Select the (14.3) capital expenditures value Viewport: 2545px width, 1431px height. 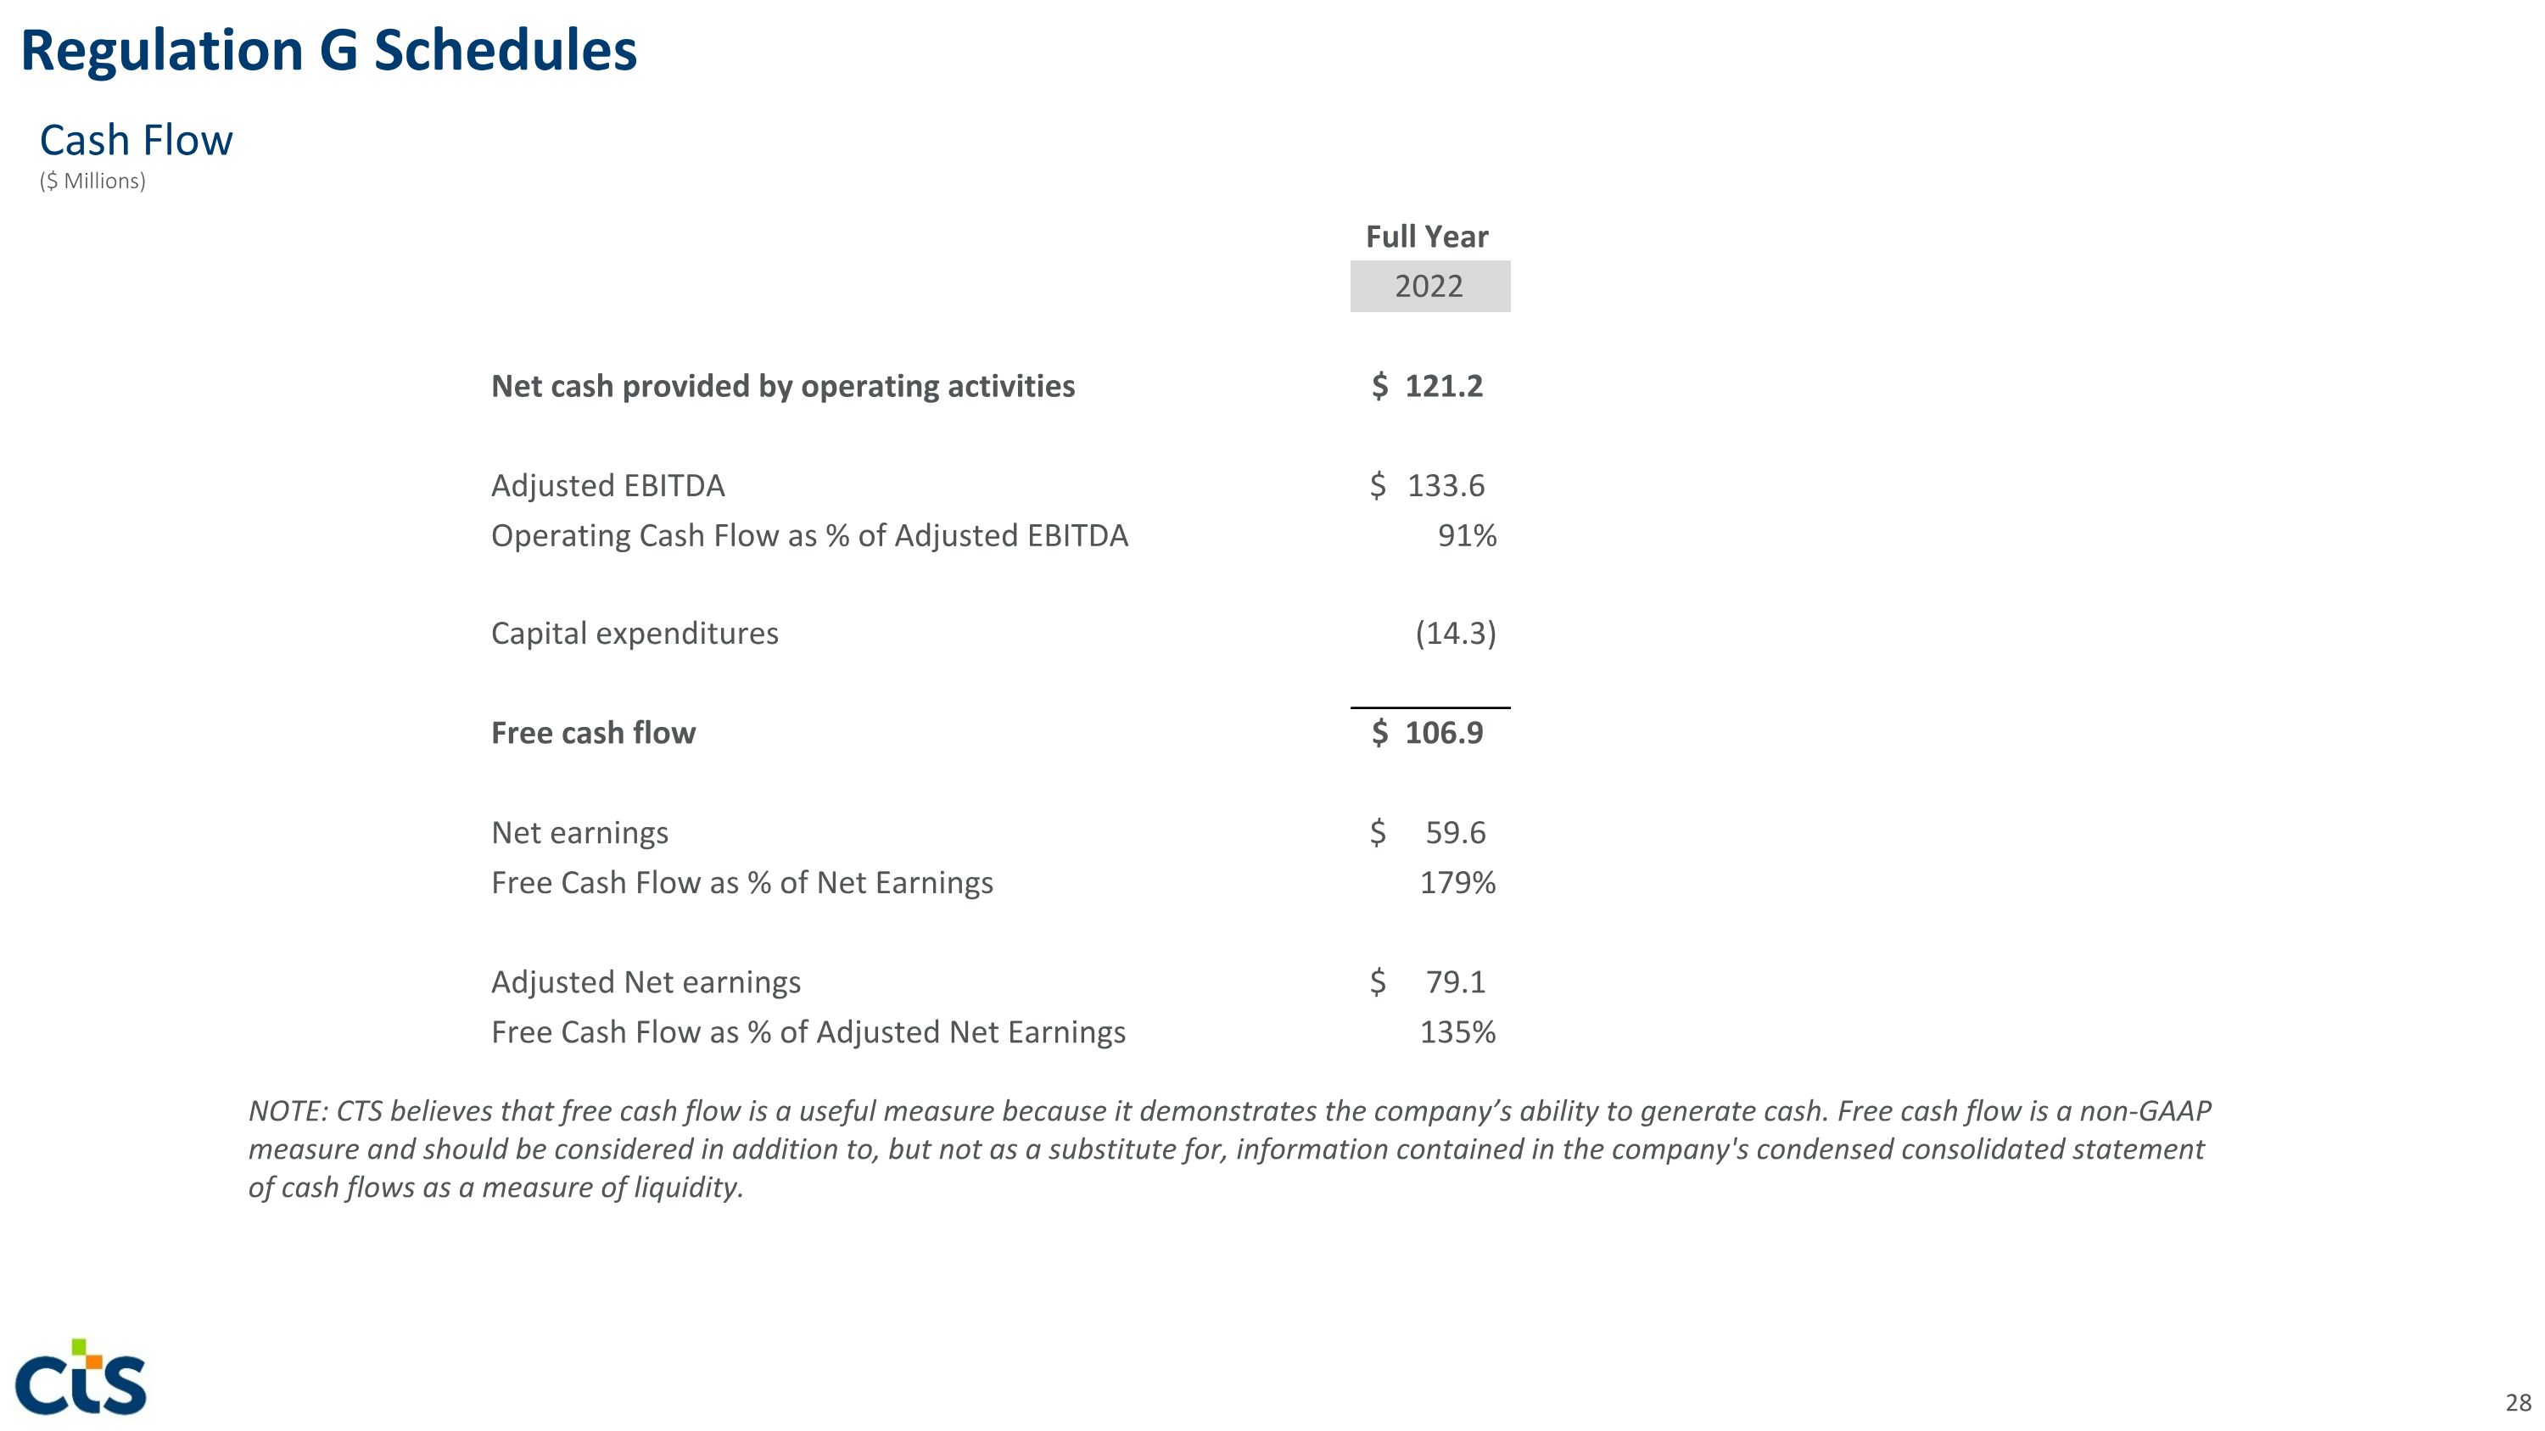coord(1455,633)
